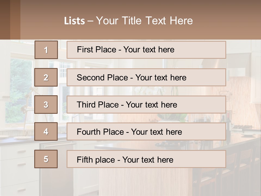Select the number 4 box

point(46,132)
